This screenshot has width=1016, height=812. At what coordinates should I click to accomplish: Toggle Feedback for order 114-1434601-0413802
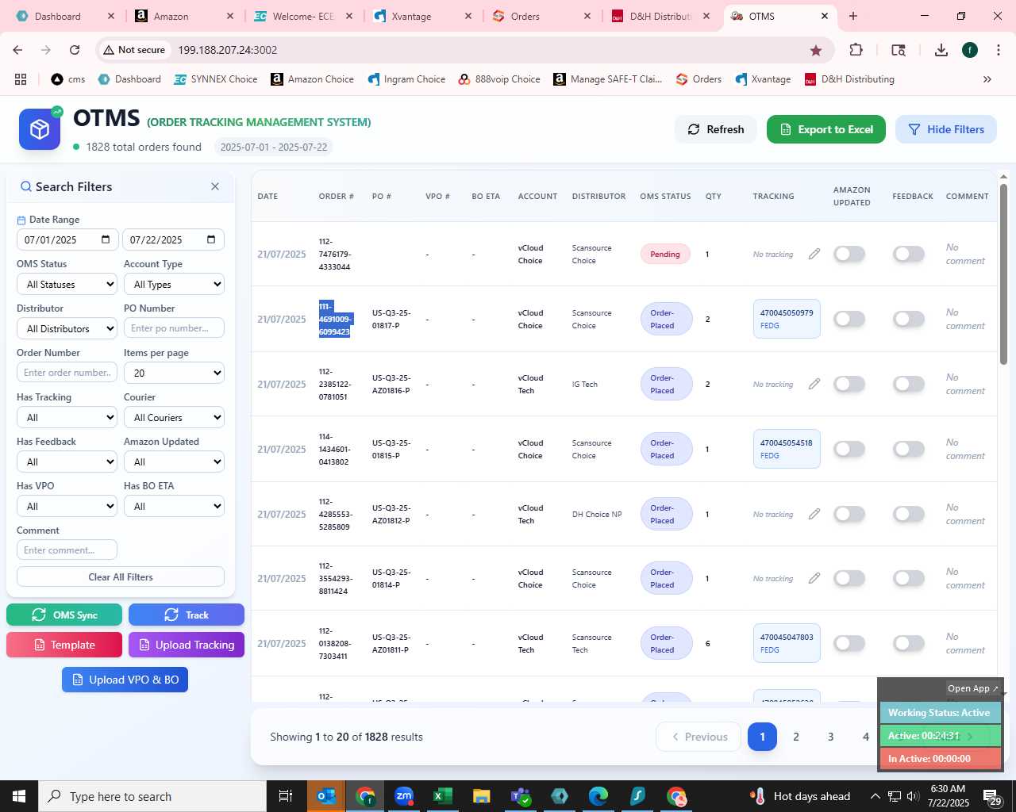click(x=909, y=449)
